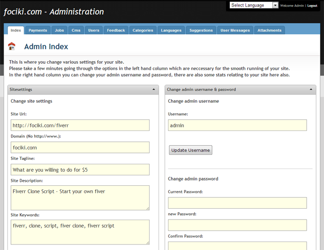Select the Languages tab
Image resolution: width=324 pixels, height=250 pixels.
171,30
